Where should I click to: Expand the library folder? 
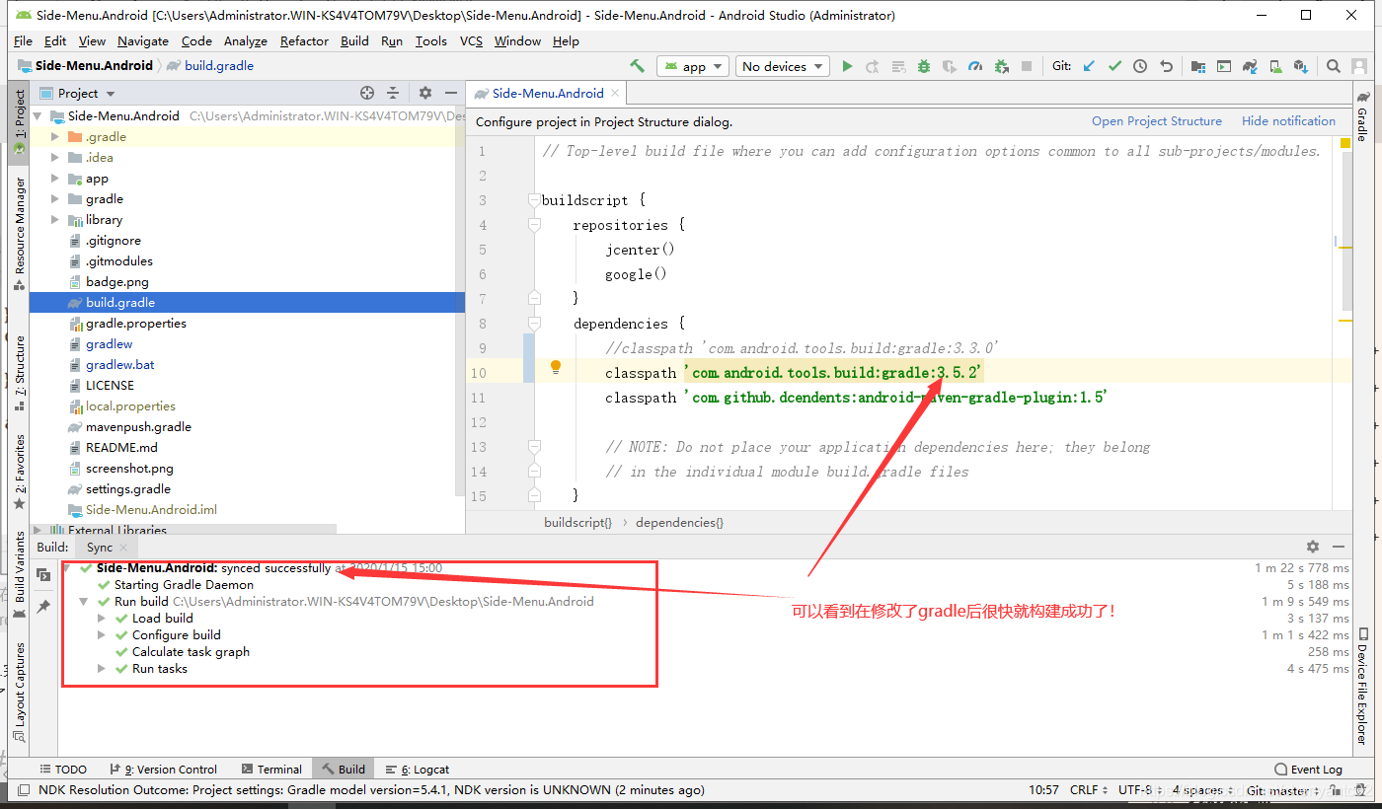(55, 220)
